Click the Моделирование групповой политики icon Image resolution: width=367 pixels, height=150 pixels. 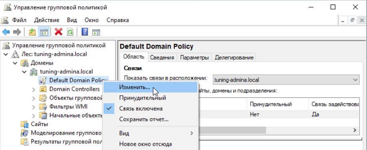[24, 133]
